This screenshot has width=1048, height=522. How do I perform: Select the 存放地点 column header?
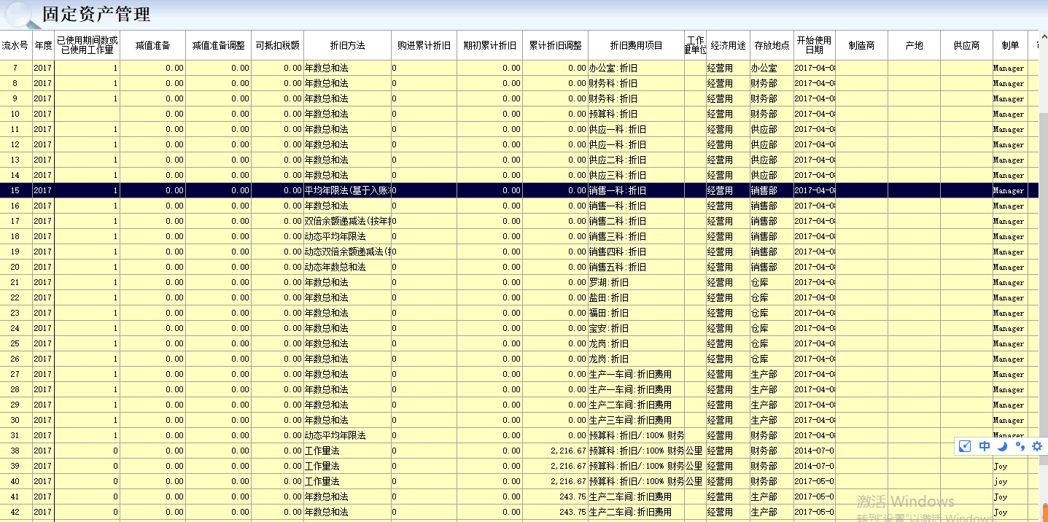tap(772, 45)
